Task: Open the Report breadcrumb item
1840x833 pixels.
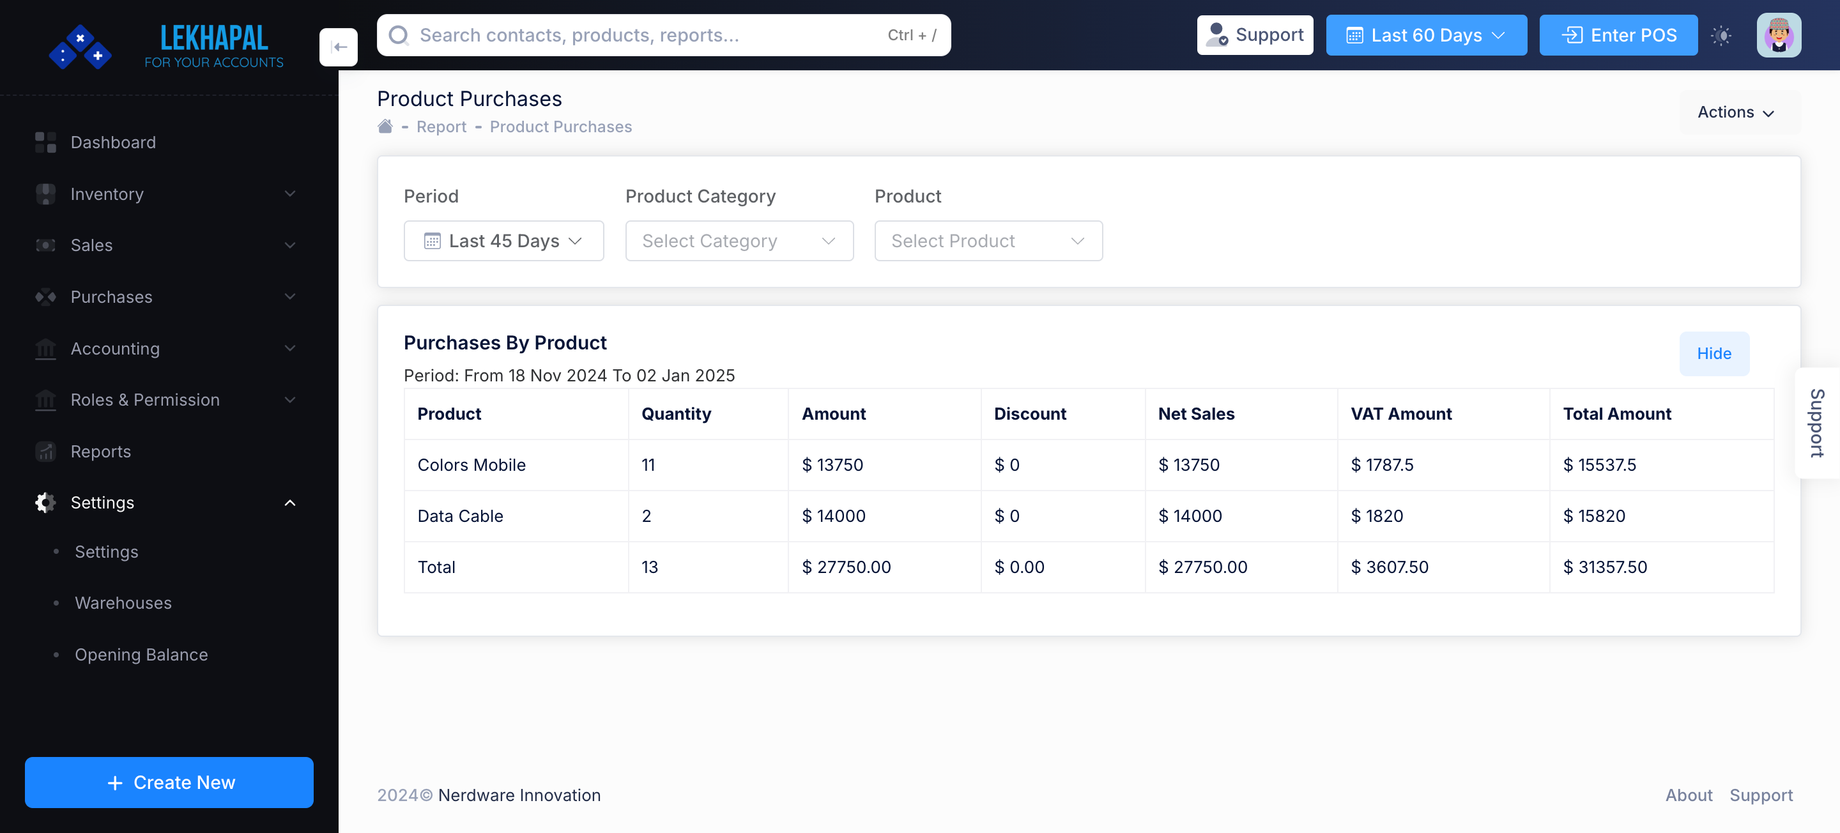Action: pyautogui.click(x=441, y=126)
